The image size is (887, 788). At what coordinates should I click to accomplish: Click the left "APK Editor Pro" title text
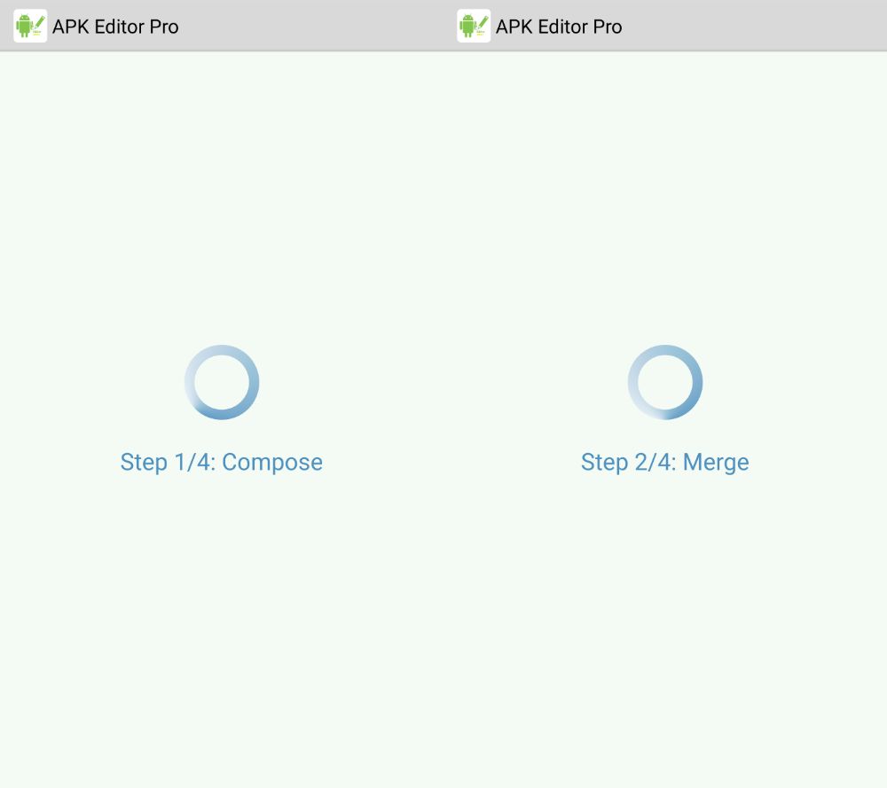coord(115,27)
